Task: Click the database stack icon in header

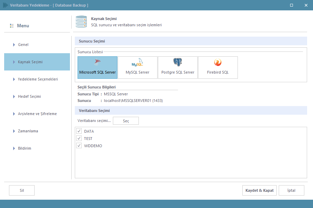Action: click(x=81, y=22)
